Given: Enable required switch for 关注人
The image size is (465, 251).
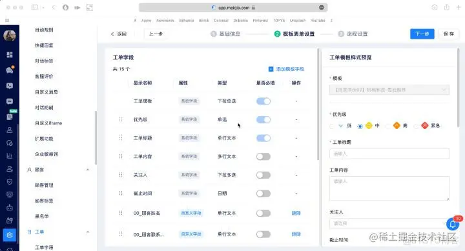Looking at the screenshot, I should [263, 175].
